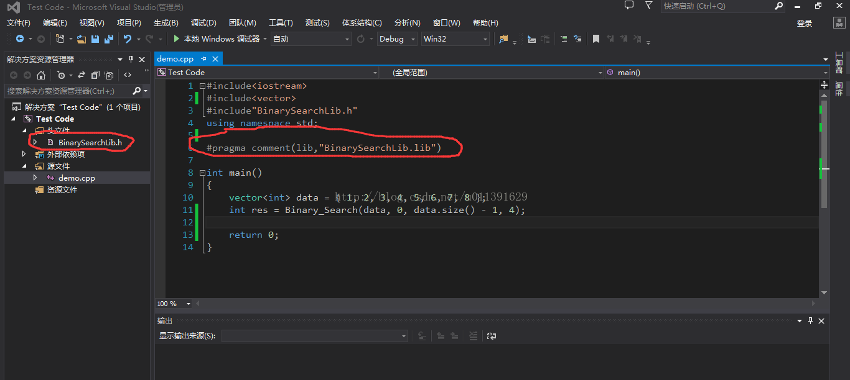This screenshot has height=380, width=850.
Task: Pin the demo.cpp tab
Action: (x=204, y=59)
